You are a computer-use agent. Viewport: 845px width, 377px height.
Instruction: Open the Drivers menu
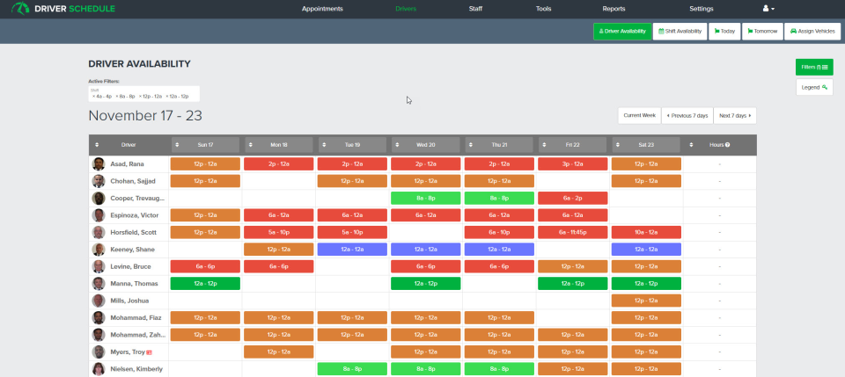406,9
